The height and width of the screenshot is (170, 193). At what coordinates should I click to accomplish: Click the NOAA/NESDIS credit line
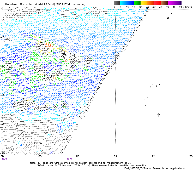coord(154,168)
